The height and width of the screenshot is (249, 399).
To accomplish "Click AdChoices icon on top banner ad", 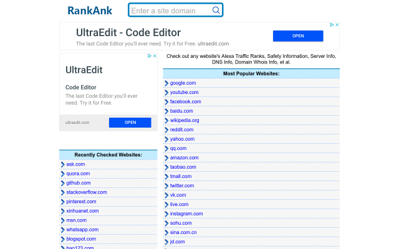I will click(332, 25).
